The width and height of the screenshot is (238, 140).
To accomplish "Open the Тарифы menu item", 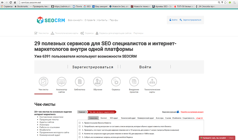I will [x=114, y=20].
